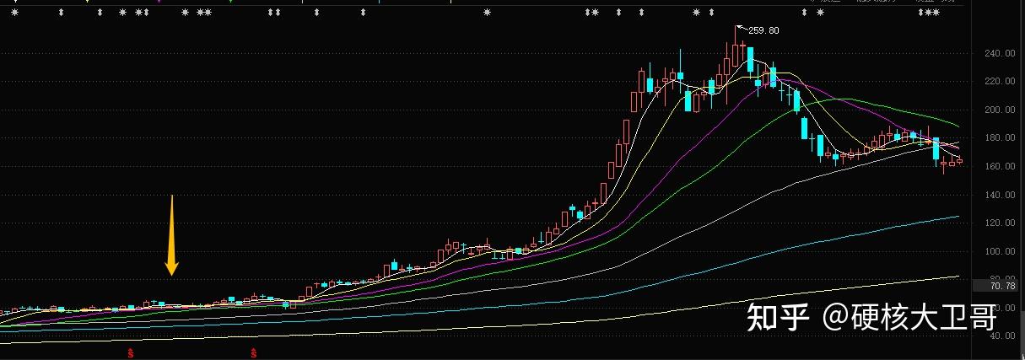Click the leftmost asterisk event marker
This screenshot has height=360, width=1025.
(13, 13)
